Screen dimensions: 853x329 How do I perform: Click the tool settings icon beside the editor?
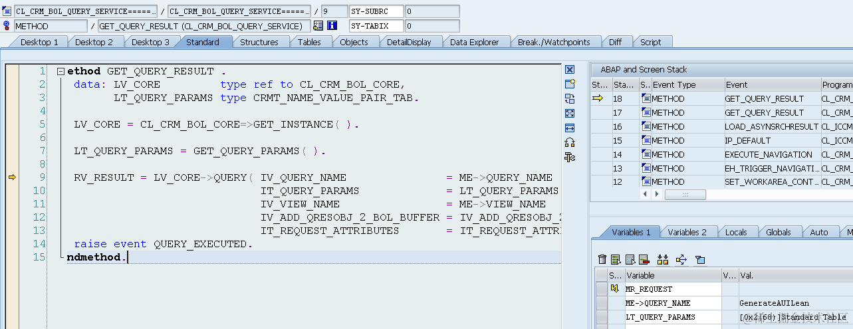(570, 157)
